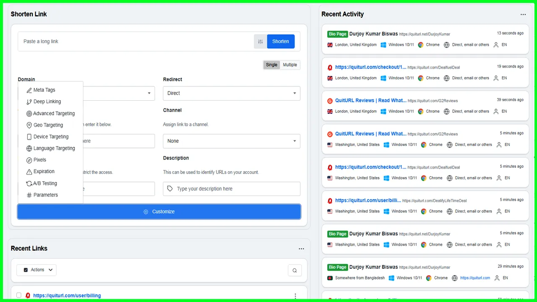This screenshot has height=302, width=537.
Task: Click the map pin icon beside Geo Targeting
Action: pyautogui.click(x=29, y=125)
